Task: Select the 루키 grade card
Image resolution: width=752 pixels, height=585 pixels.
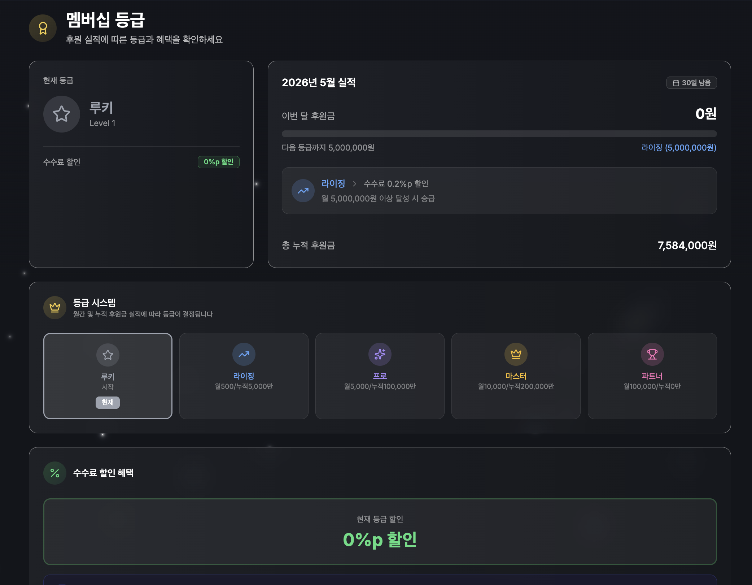Action: (x=108, y=376)
